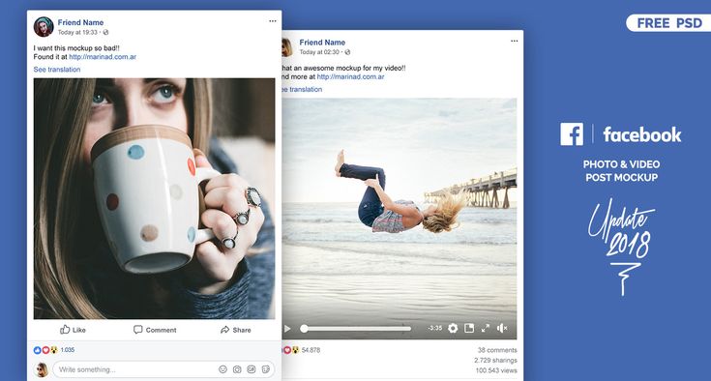Click the Share arrow icon

[224, 330]
